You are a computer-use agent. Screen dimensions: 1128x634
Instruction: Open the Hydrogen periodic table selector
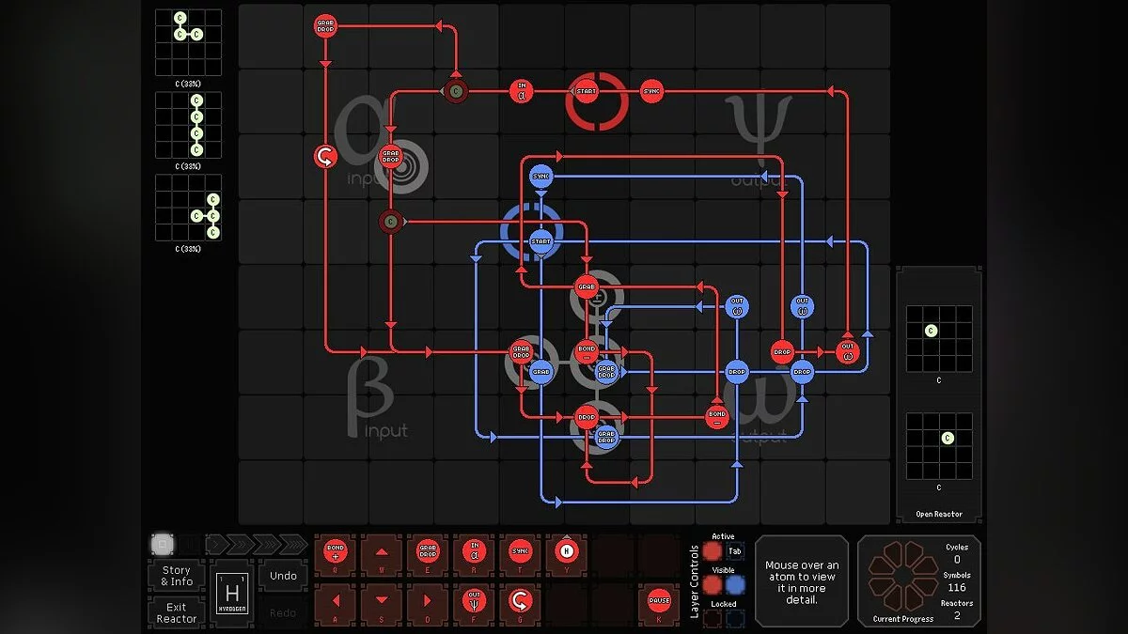tap(232, 593)
